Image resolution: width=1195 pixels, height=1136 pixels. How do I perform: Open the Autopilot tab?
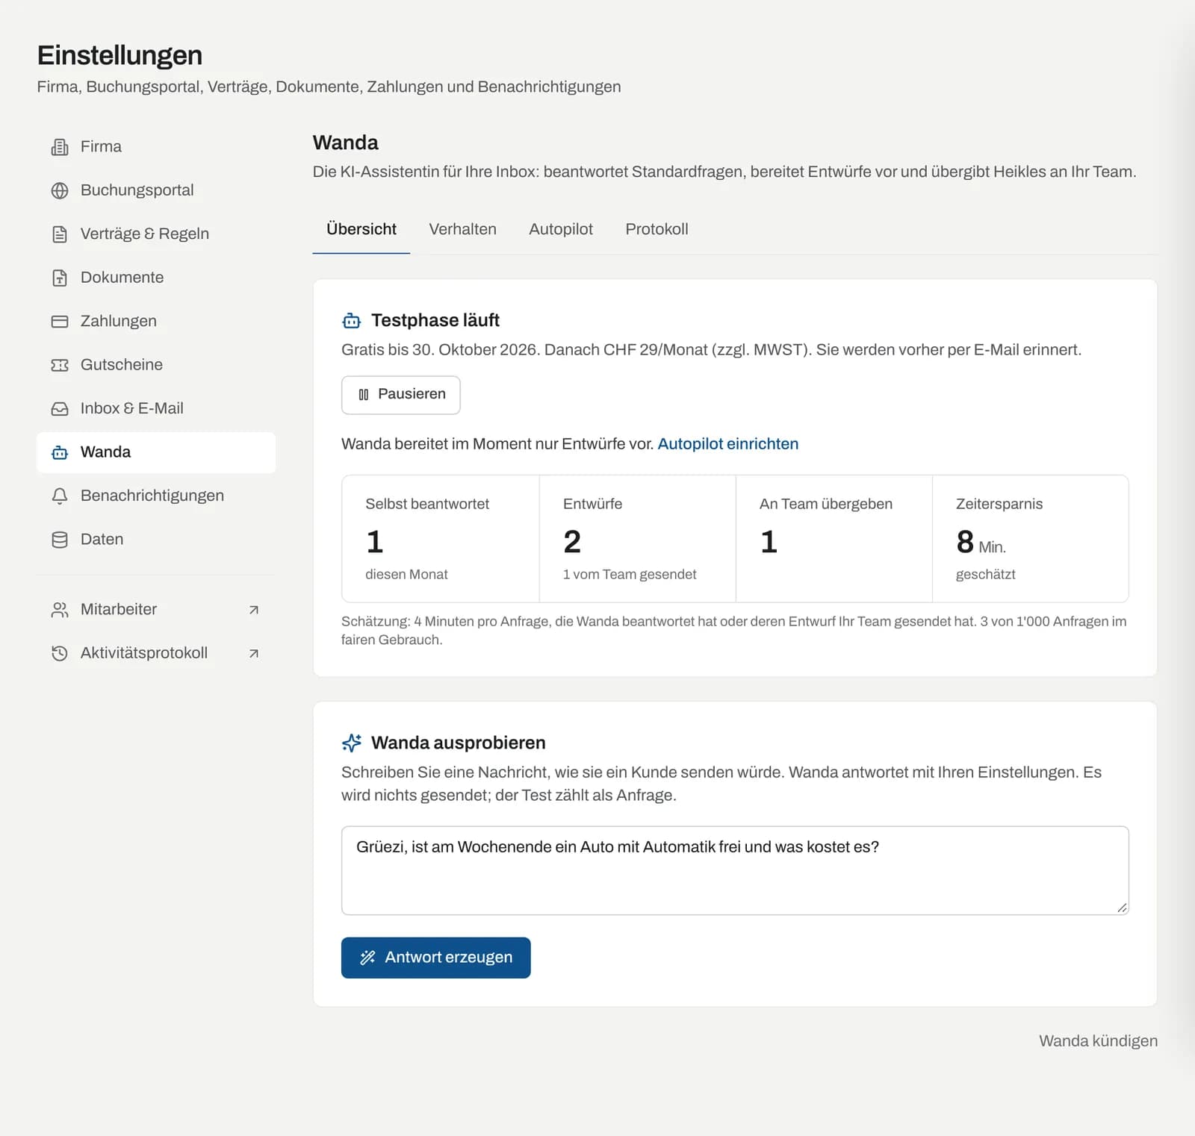pos(561,229)
